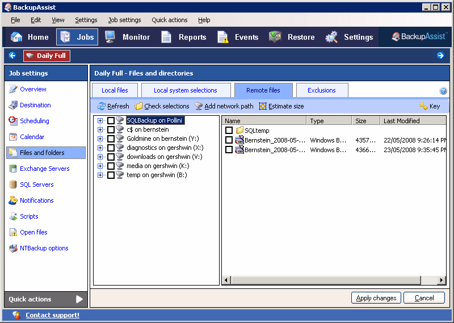Click the Cancel button
Image resolution: width=454 pixels, height=323 pixels.
tap(424, 298)
